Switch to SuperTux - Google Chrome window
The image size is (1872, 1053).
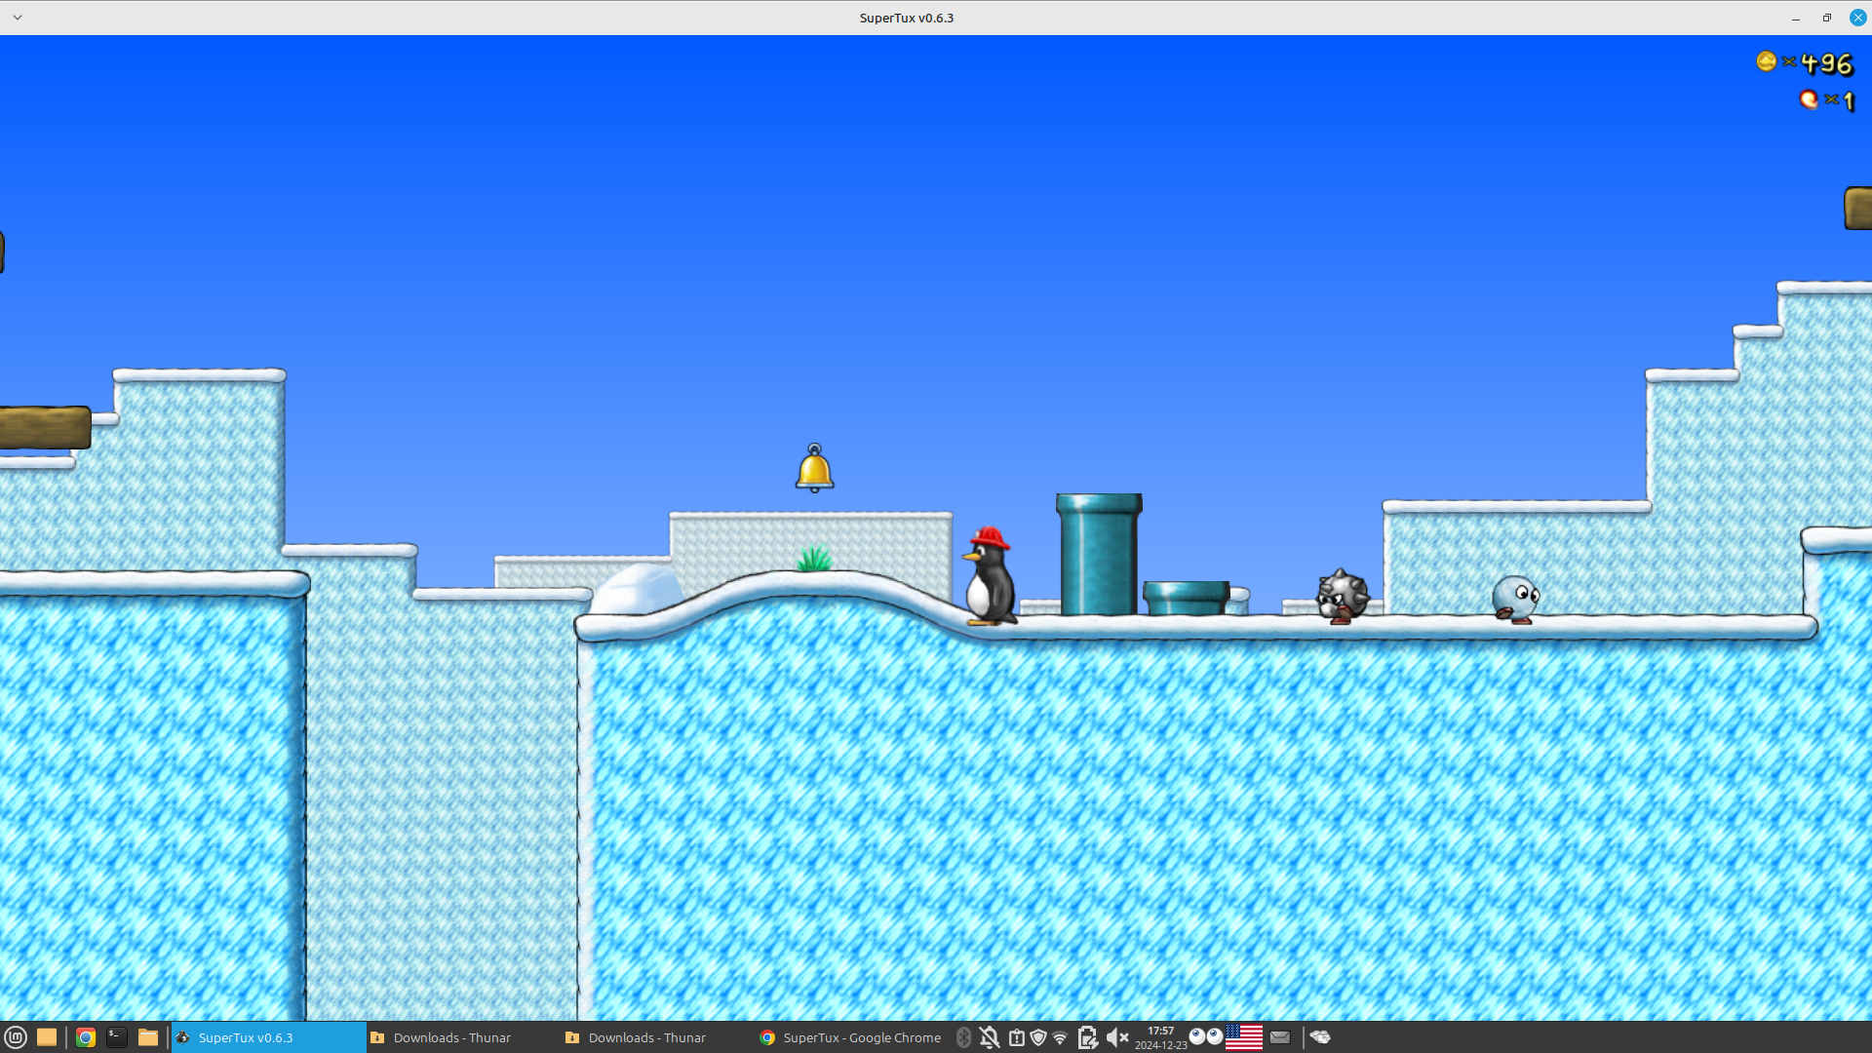[x=850, y=1037]
